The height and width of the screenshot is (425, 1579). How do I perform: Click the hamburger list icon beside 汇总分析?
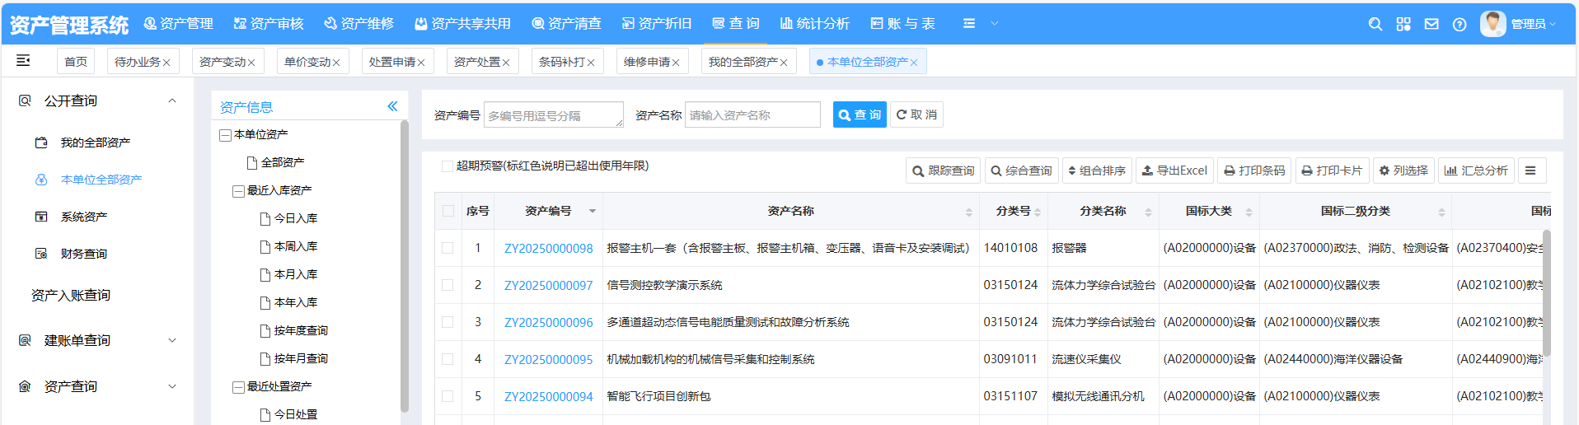(x=1530, y=170)
